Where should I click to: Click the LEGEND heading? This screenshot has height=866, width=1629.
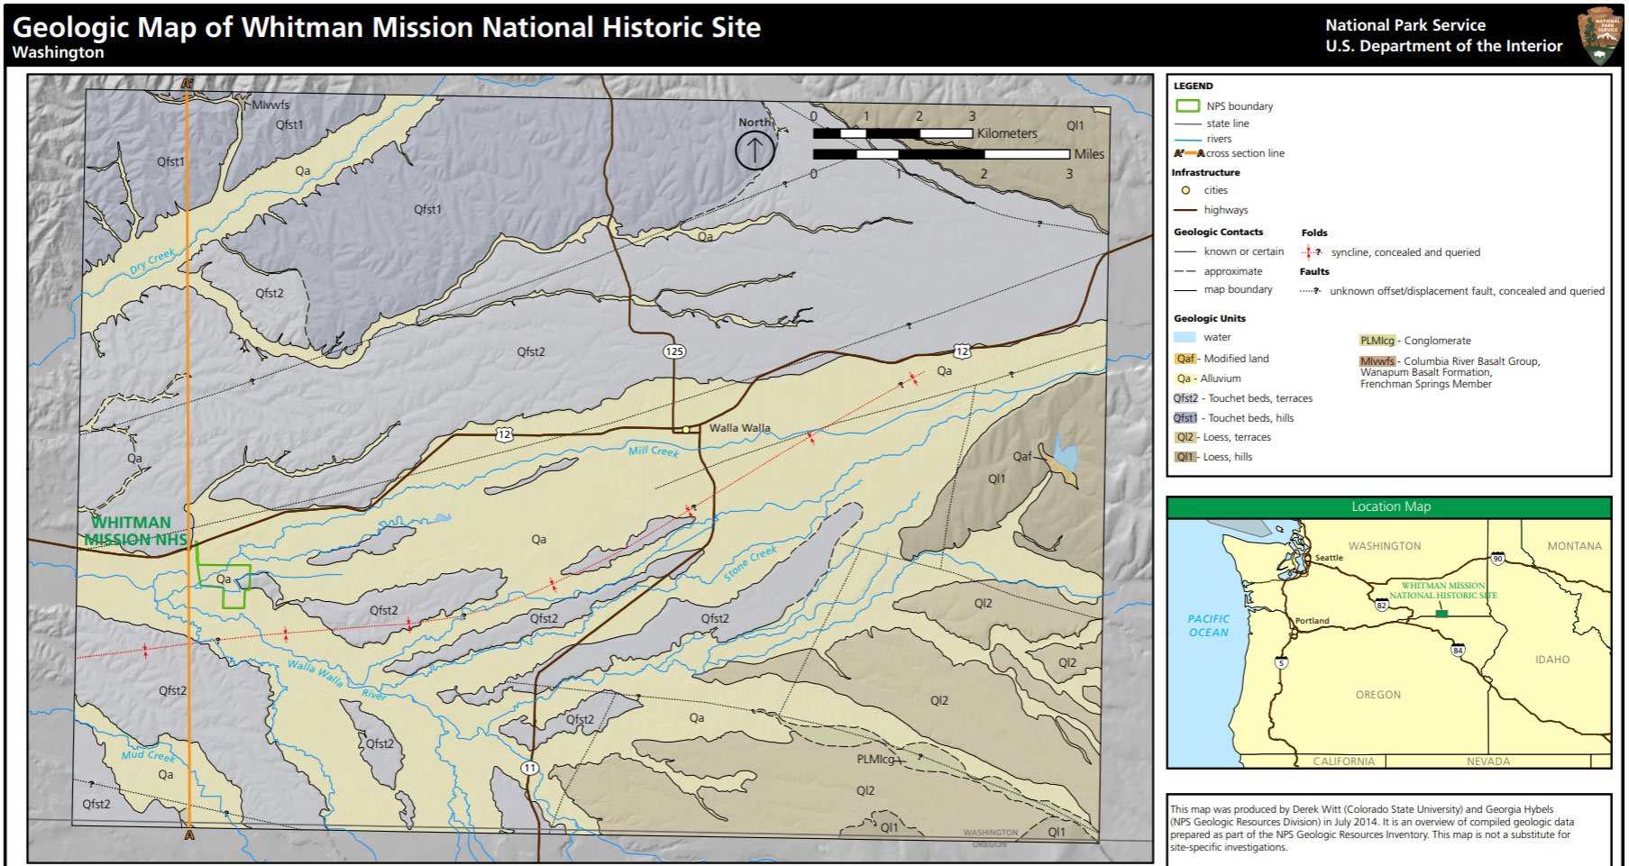click(x=1192, y=86)
